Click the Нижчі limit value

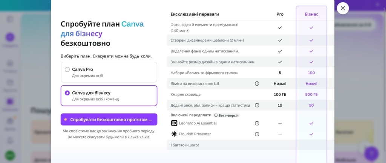click(x=311, y=84)
